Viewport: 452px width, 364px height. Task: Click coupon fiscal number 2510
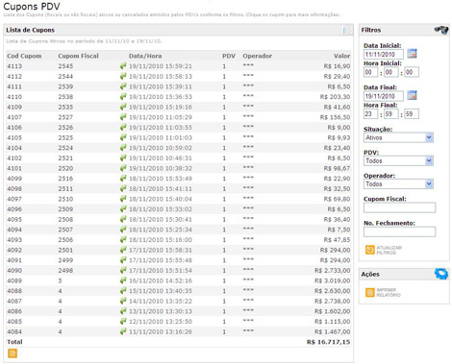[65, 199]
